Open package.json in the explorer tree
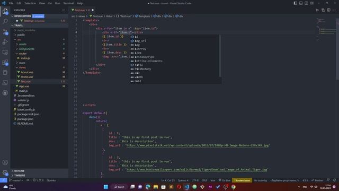 pos(25,119)
